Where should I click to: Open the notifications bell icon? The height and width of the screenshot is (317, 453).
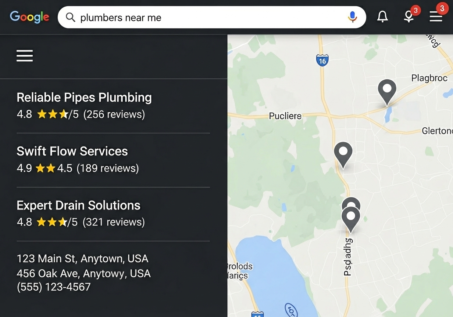(382, 16)
